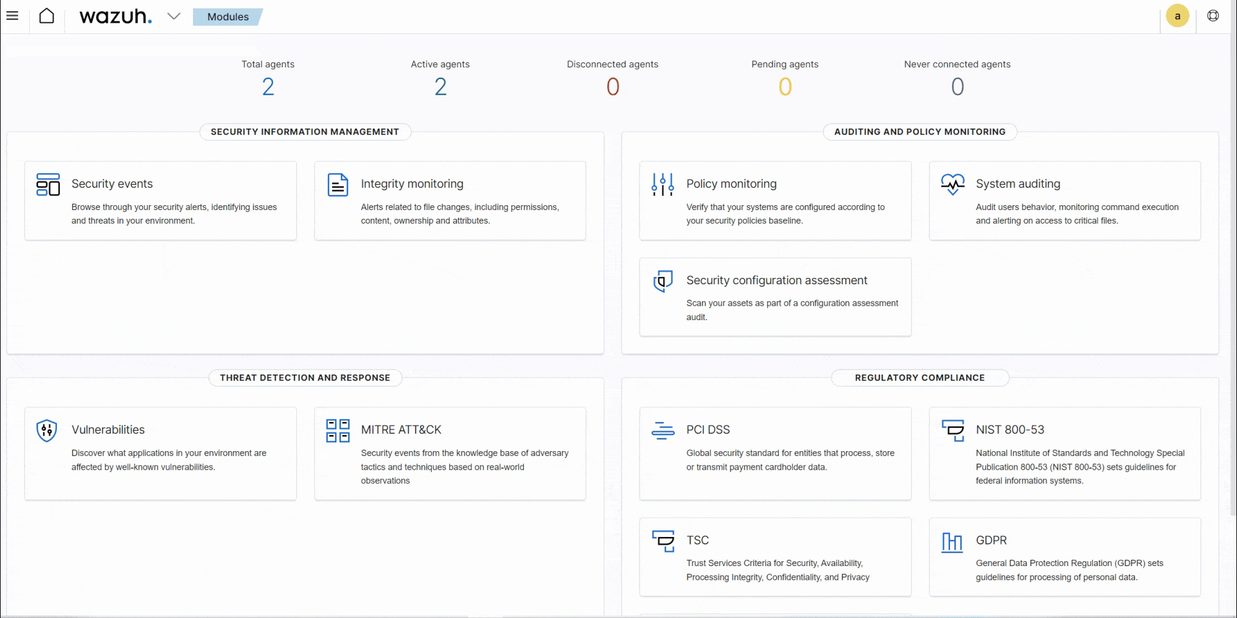Viewport: 1237px width, 618px height.
Task: Click the Regulatory Compliance heading
Action: point(920,378)
